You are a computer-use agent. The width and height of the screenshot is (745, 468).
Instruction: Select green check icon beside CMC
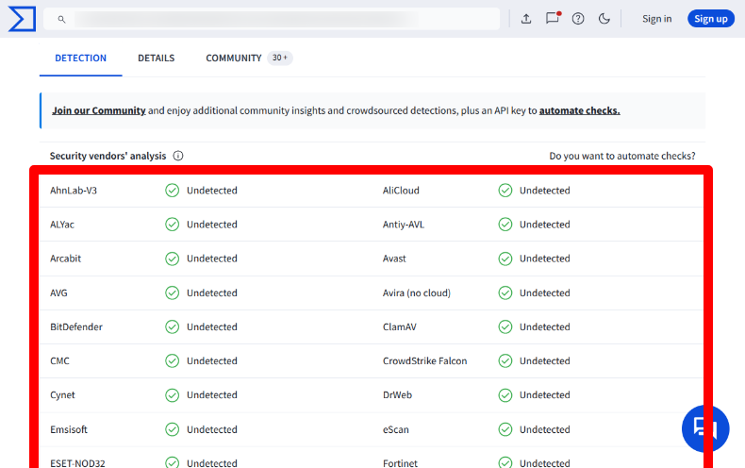pos(172,361)
